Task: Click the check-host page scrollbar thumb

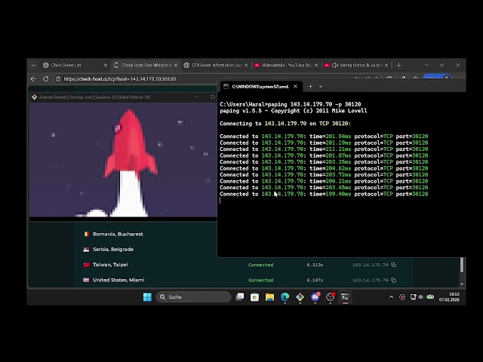Action: click(x=461, y=265)
